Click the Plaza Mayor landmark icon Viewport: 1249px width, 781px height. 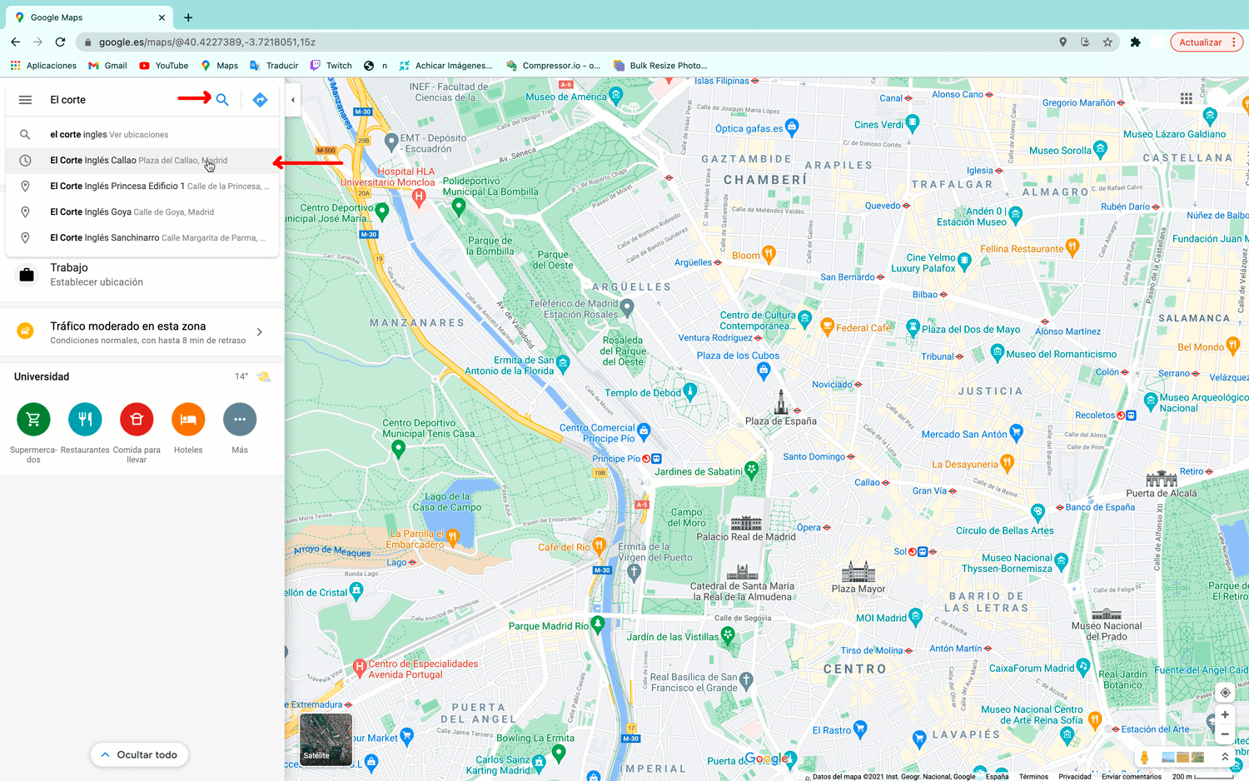click(858, 572)
